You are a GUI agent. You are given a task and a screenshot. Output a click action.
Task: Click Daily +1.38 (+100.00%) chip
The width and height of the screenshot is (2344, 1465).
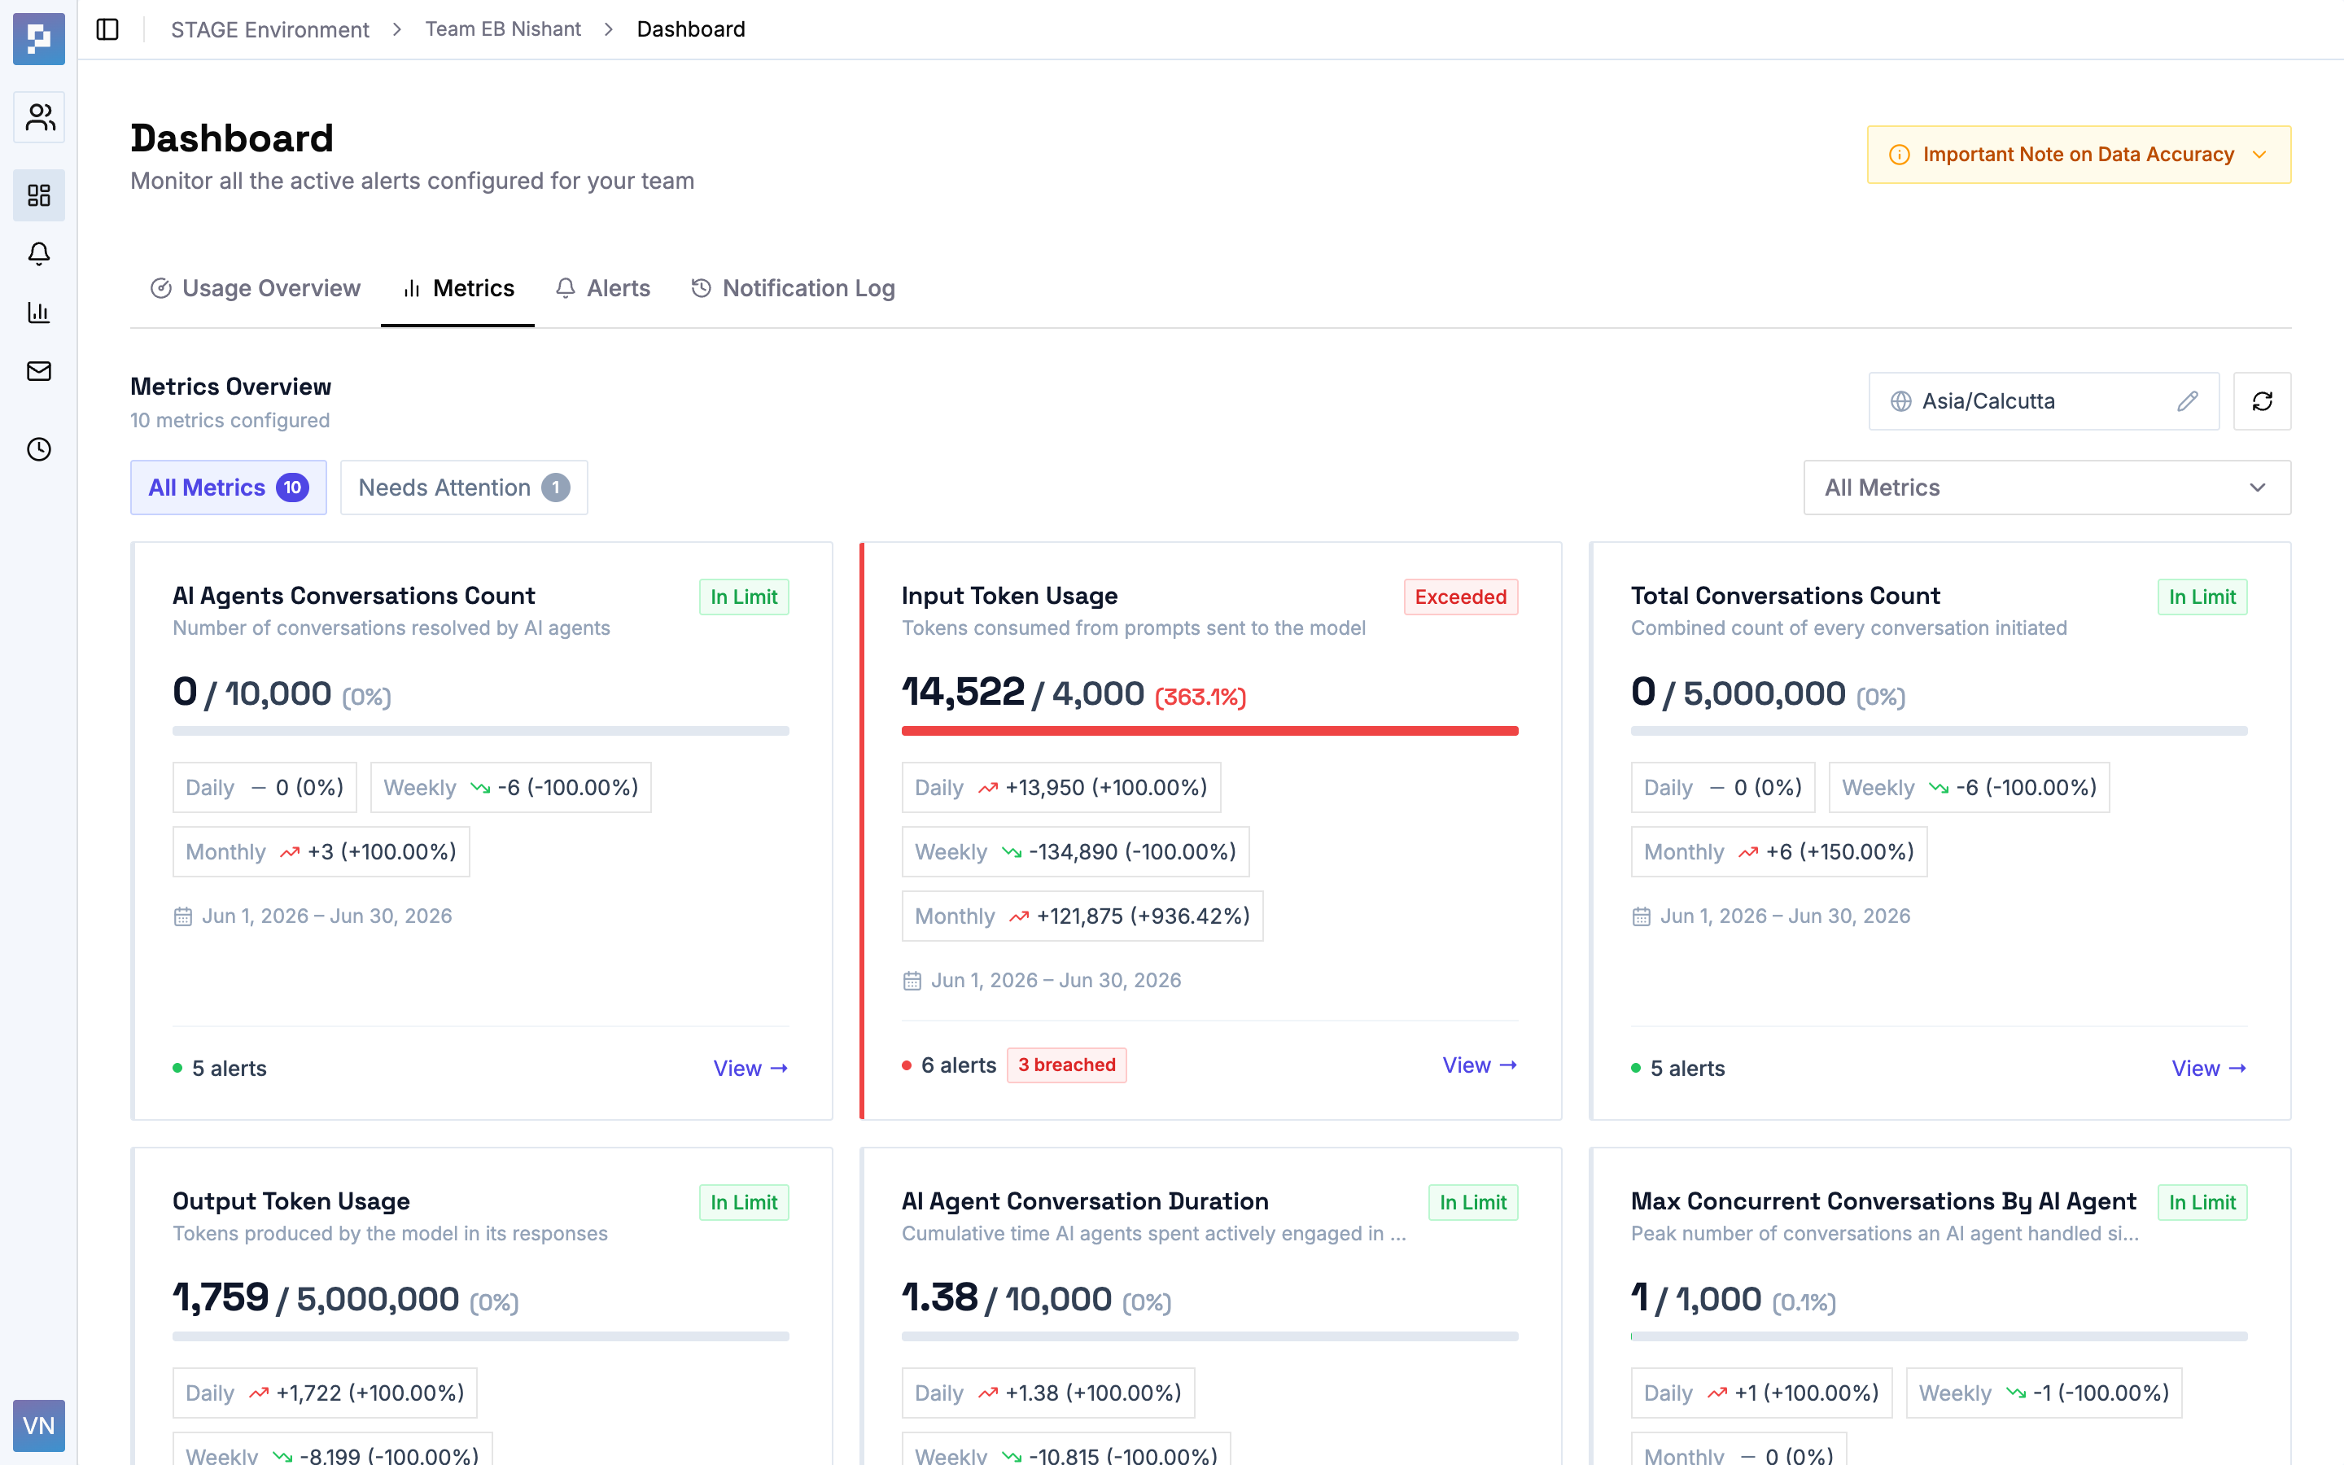[1048, 1393]
